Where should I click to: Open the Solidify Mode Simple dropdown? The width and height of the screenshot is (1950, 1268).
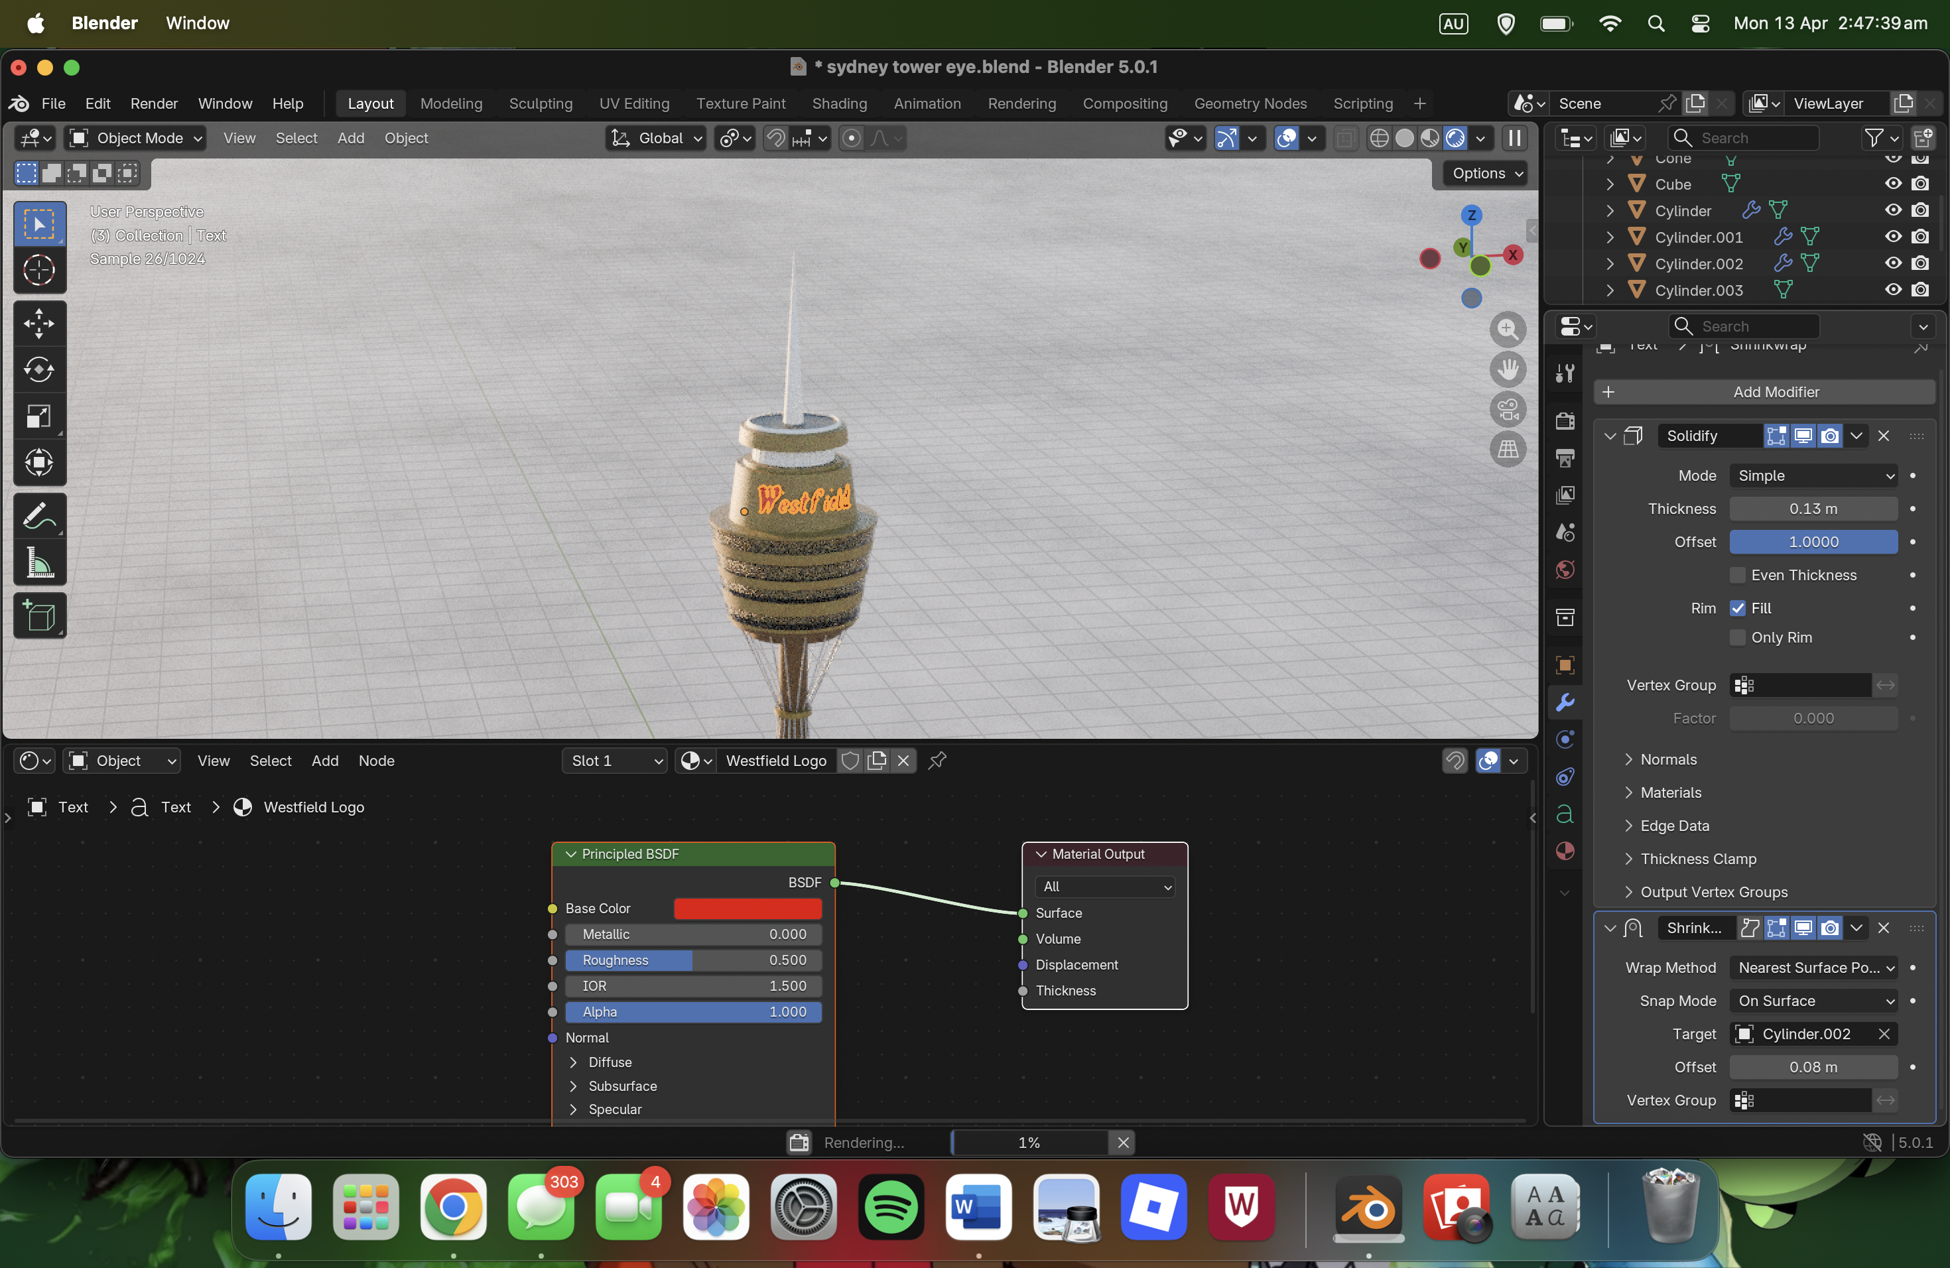coord(1813,476)
